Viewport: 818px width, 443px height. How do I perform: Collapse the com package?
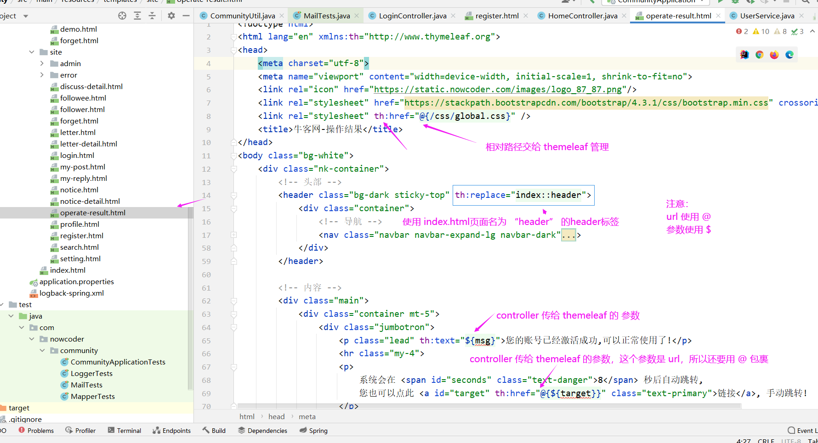point(22,327)
